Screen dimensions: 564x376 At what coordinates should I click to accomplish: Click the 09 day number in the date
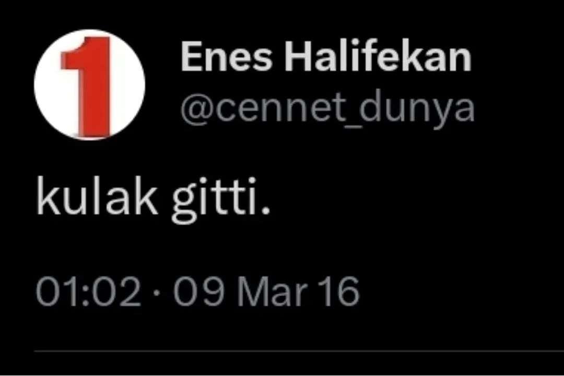[200, 291]
